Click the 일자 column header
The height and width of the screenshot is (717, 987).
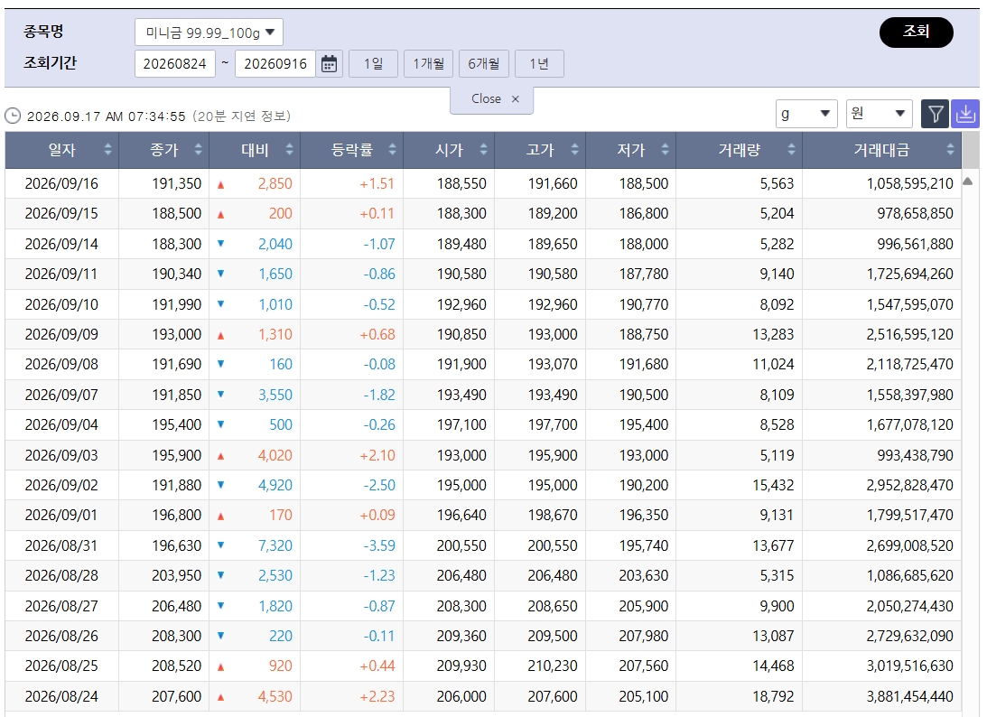[x=61, y=150]
